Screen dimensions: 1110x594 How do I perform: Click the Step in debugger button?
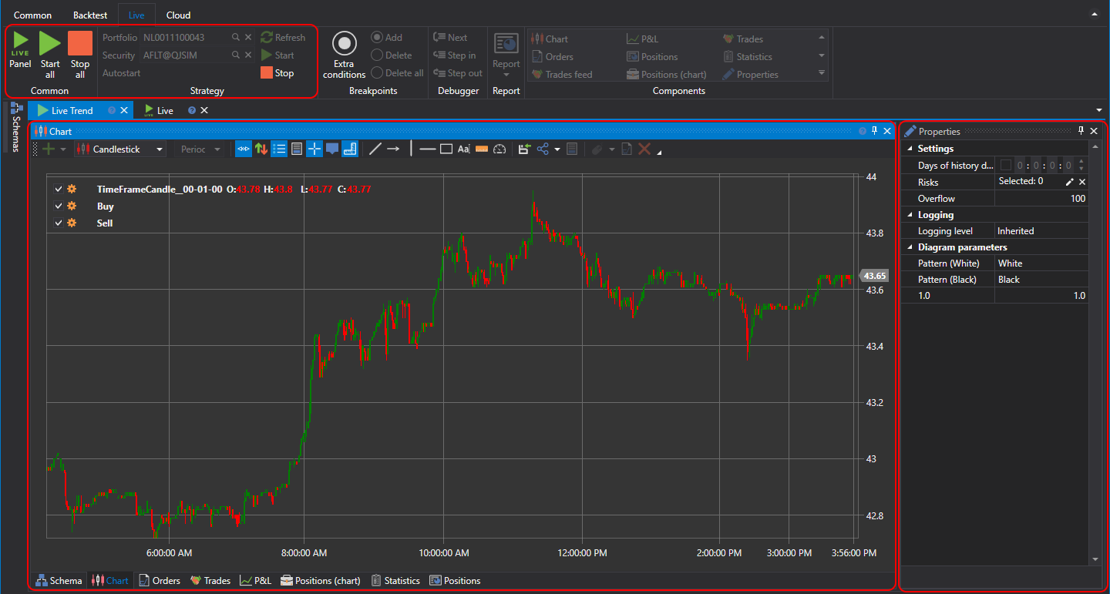coord(455,55)
